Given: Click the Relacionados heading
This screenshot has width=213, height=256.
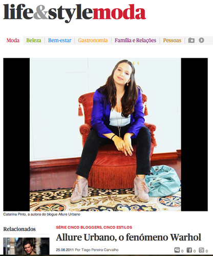Looking at the screenshot, I should point(19,229).
